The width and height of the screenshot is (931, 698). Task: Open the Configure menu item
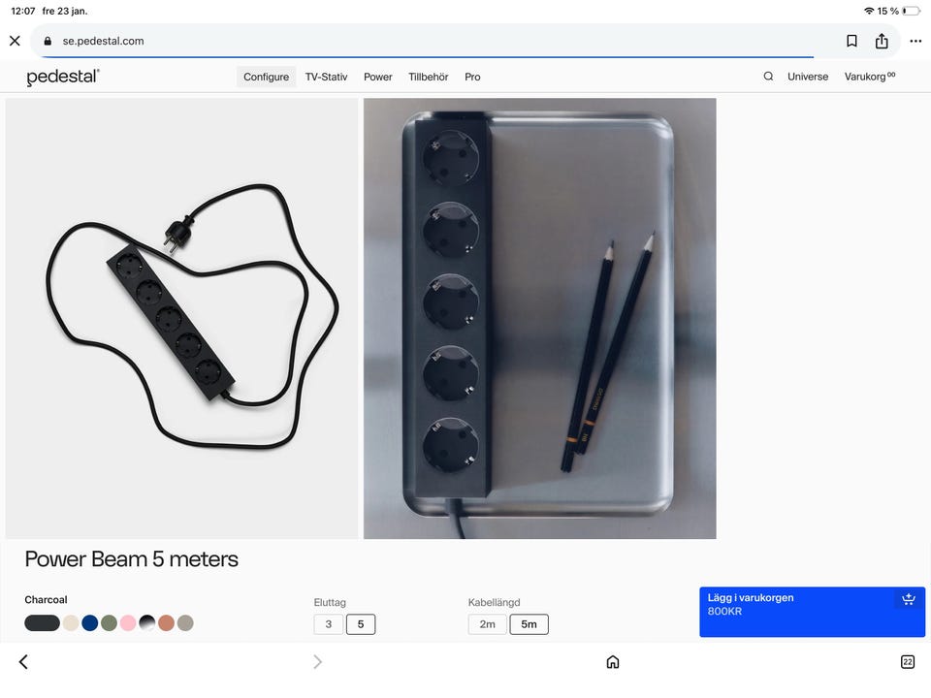coord(266,77)
